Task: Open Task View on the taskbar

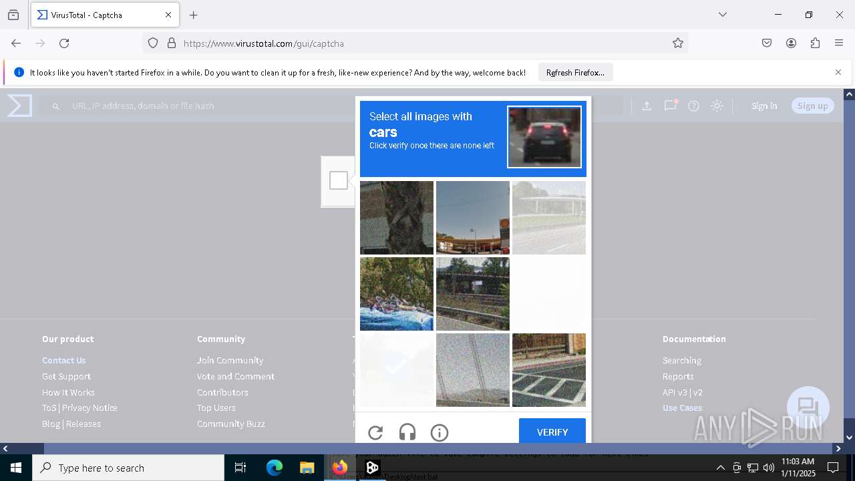Action: click(x=240, y=468)
